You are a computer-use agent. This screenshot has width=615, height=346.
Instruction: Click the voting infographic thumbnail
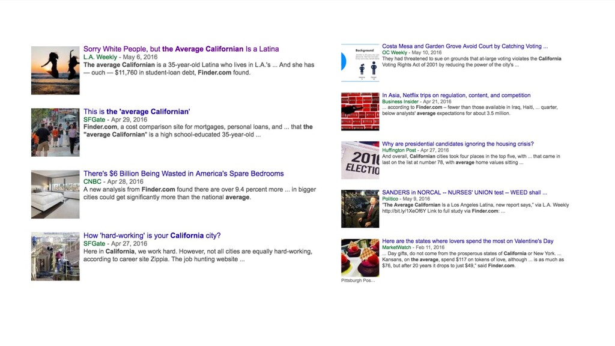[360, 62]
